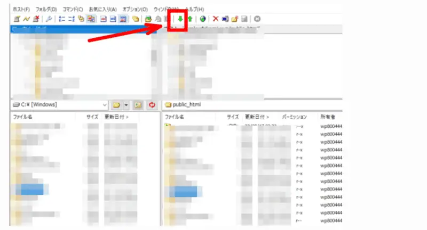Select the ASCII transfer mode icon
The width and height of the screenshot is (427, 230).
pyautogui.click(x=104, y=19)
